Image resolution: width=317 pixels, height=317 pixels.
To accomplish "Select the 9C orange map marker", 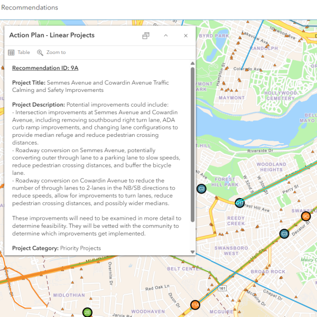I will click(x=306, y=216).
